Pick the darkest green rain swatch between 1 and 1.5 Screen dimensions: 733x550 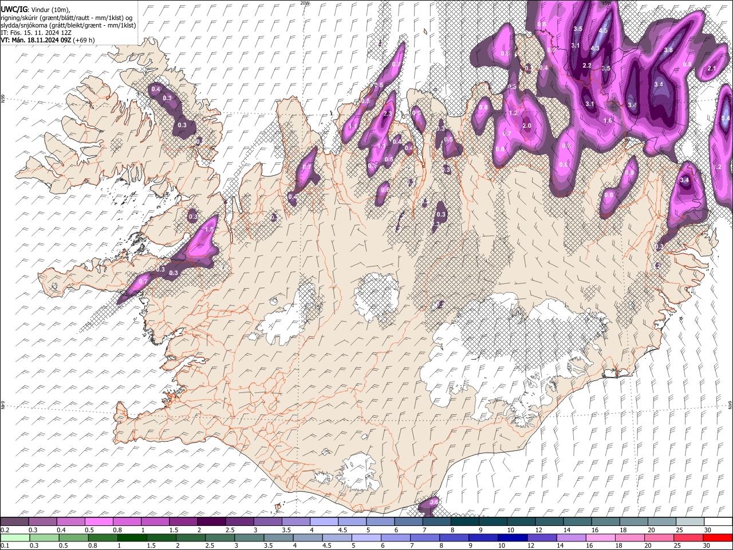pyautogui.click(x=132, y=537)
